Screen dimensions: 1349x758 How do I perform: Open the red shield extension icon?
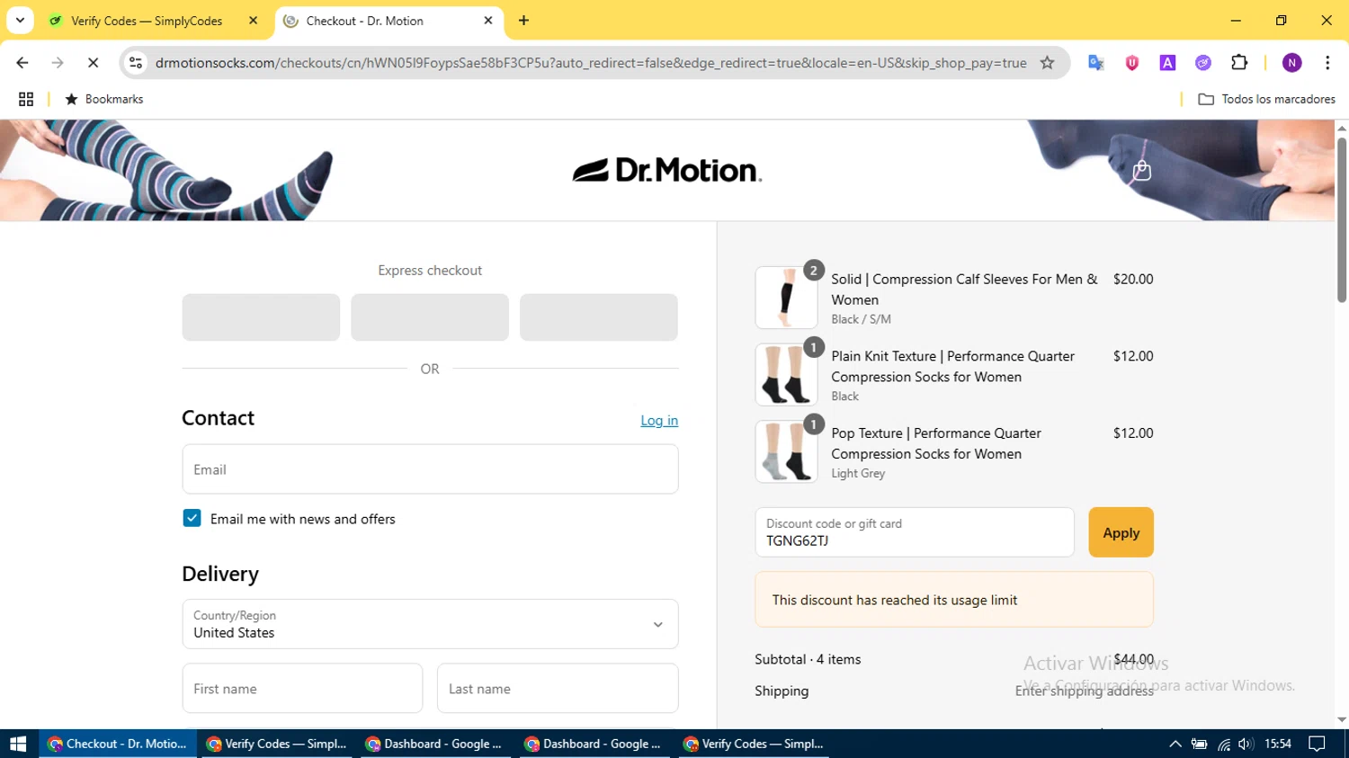tap(1131, 63)
